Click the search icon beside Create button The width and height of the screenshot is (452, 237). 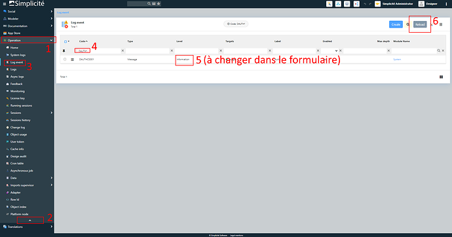point(408,24)
